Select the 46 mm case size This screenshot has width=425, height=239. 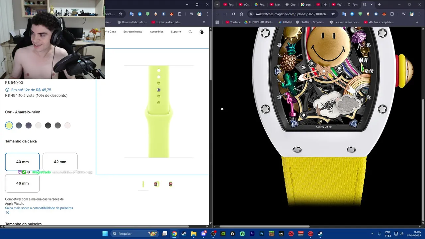point(22,183)
